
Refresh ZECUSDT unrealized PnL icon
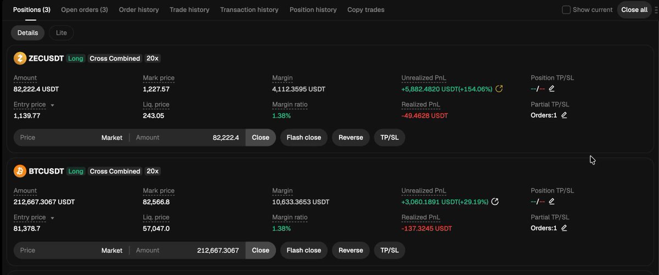[499, 89]
